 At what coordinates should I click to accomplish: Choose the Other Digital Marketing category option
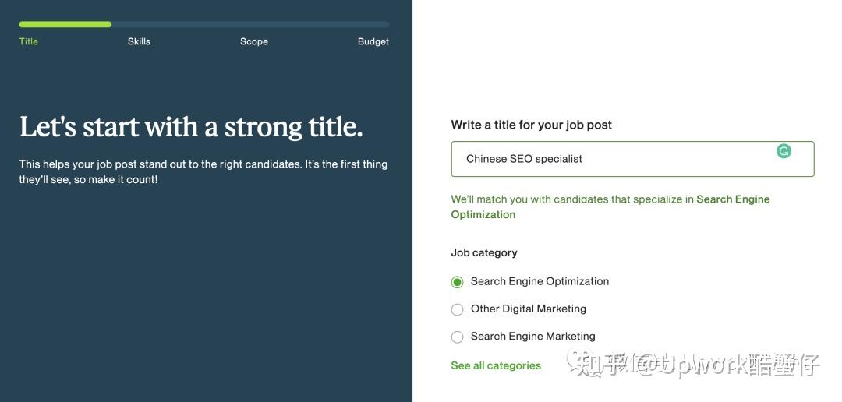click(458, 309)
